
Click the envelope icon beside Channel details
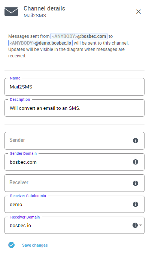click(x=11, y=12)
